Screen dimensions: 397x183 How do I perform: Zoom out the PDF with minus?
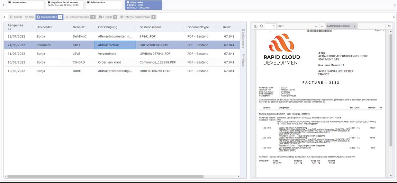click(x=316, y=26)
